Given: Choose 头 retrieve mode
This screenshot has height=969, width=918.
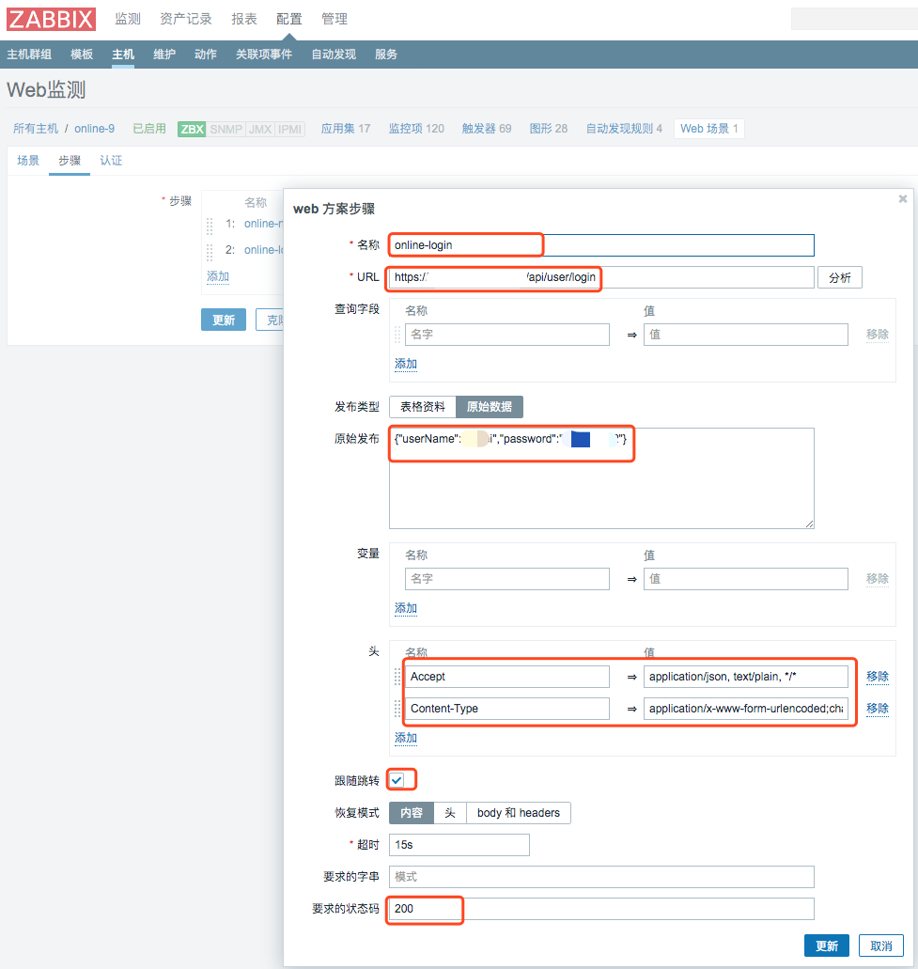Looking at the screenshot, I should (450, 813).
